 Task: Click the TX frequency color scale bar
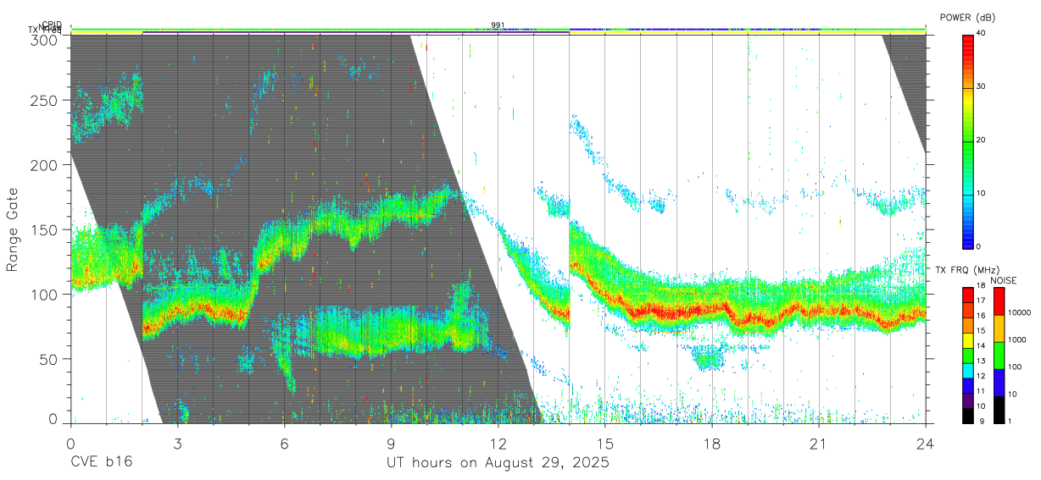pos(968,356)
